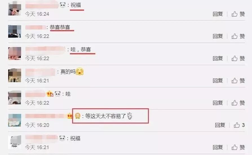The width and height of the screenshot is (252, 155).
Task: Like the 16:22 哇 comment
Action: (238, 103)
